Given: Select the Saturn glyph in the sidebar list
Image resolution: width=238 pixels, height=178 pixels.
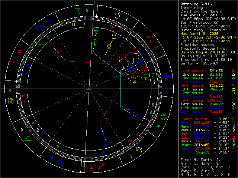Looking at the screenshot, I should tap(234, 142).
